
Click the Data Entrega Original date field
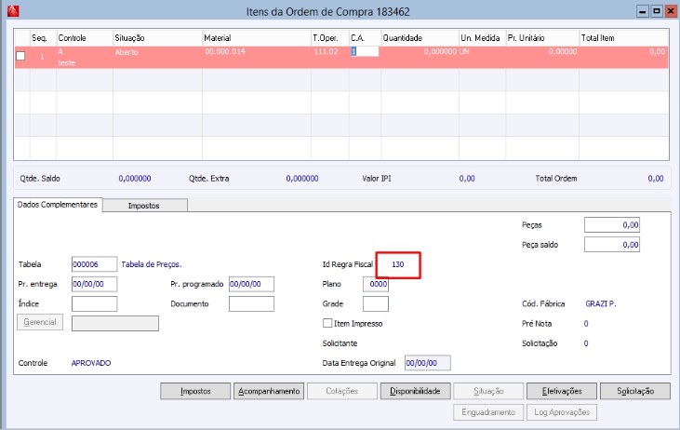pyautogui.click(x=428, y=363)
